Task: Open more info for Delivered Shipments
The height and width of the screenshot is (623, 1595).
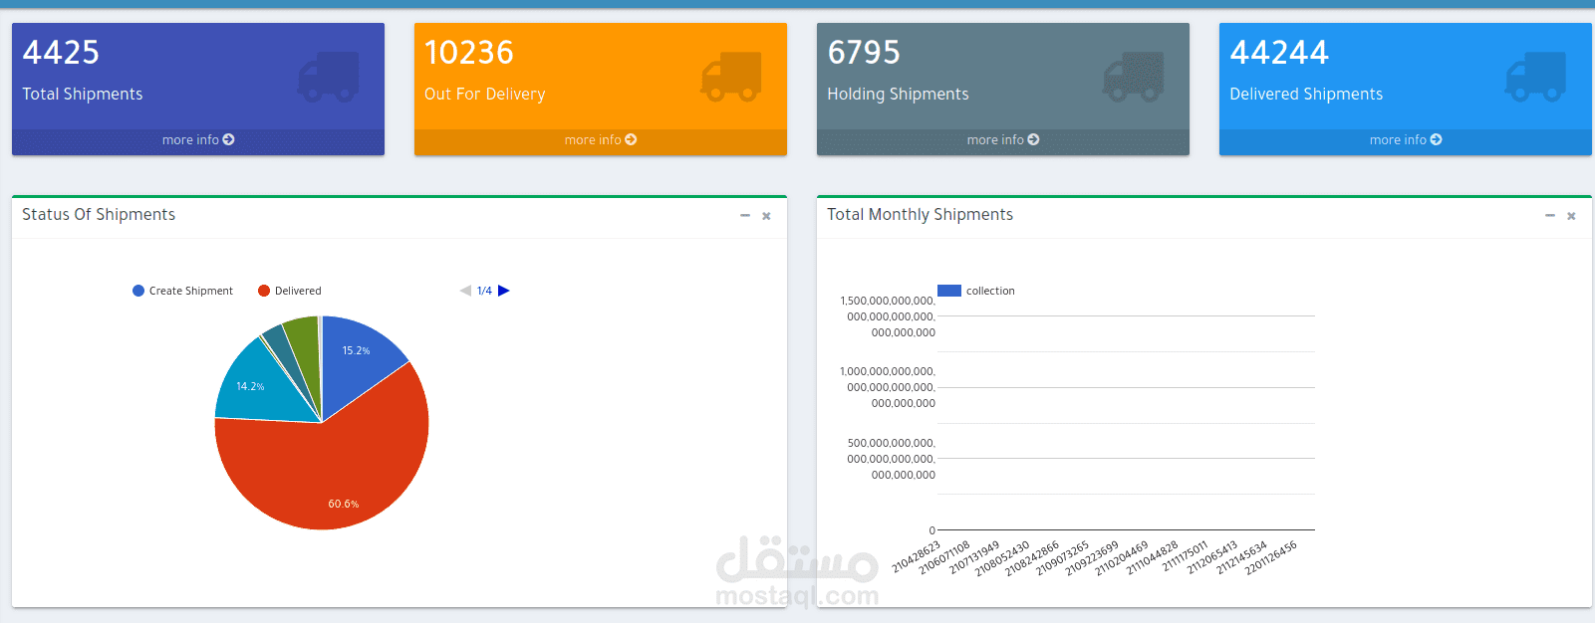Action: pyautogui.click(x=1406, y=140)
